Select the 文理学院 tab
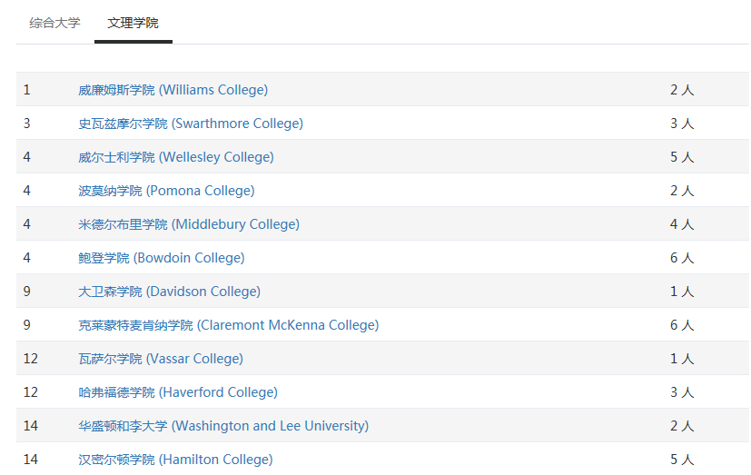This screenshot has width=751, height=475. 133,23
